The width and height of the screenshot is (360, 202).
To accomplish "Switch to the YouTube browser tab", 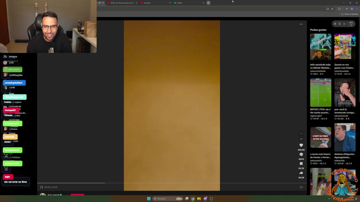I will (156, 3).
